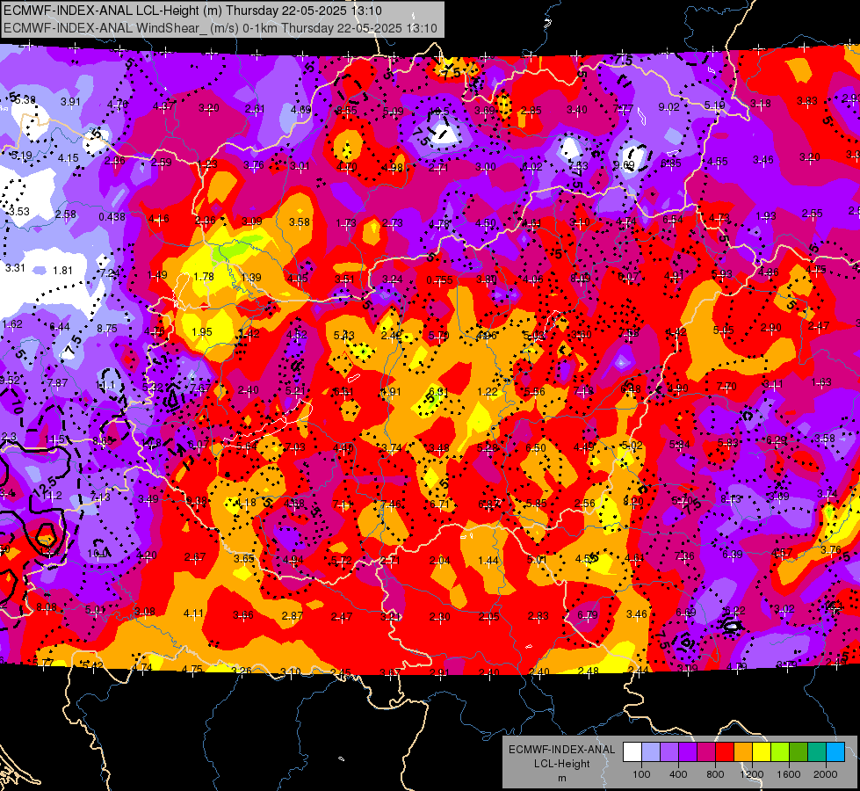Viewport: 860px width, 791px height.
Task: Click the magenta legend swatch
Action: [706, 752]
